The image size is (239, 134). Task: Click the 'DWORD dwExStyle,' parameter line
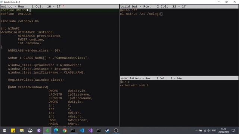point(68,91)
